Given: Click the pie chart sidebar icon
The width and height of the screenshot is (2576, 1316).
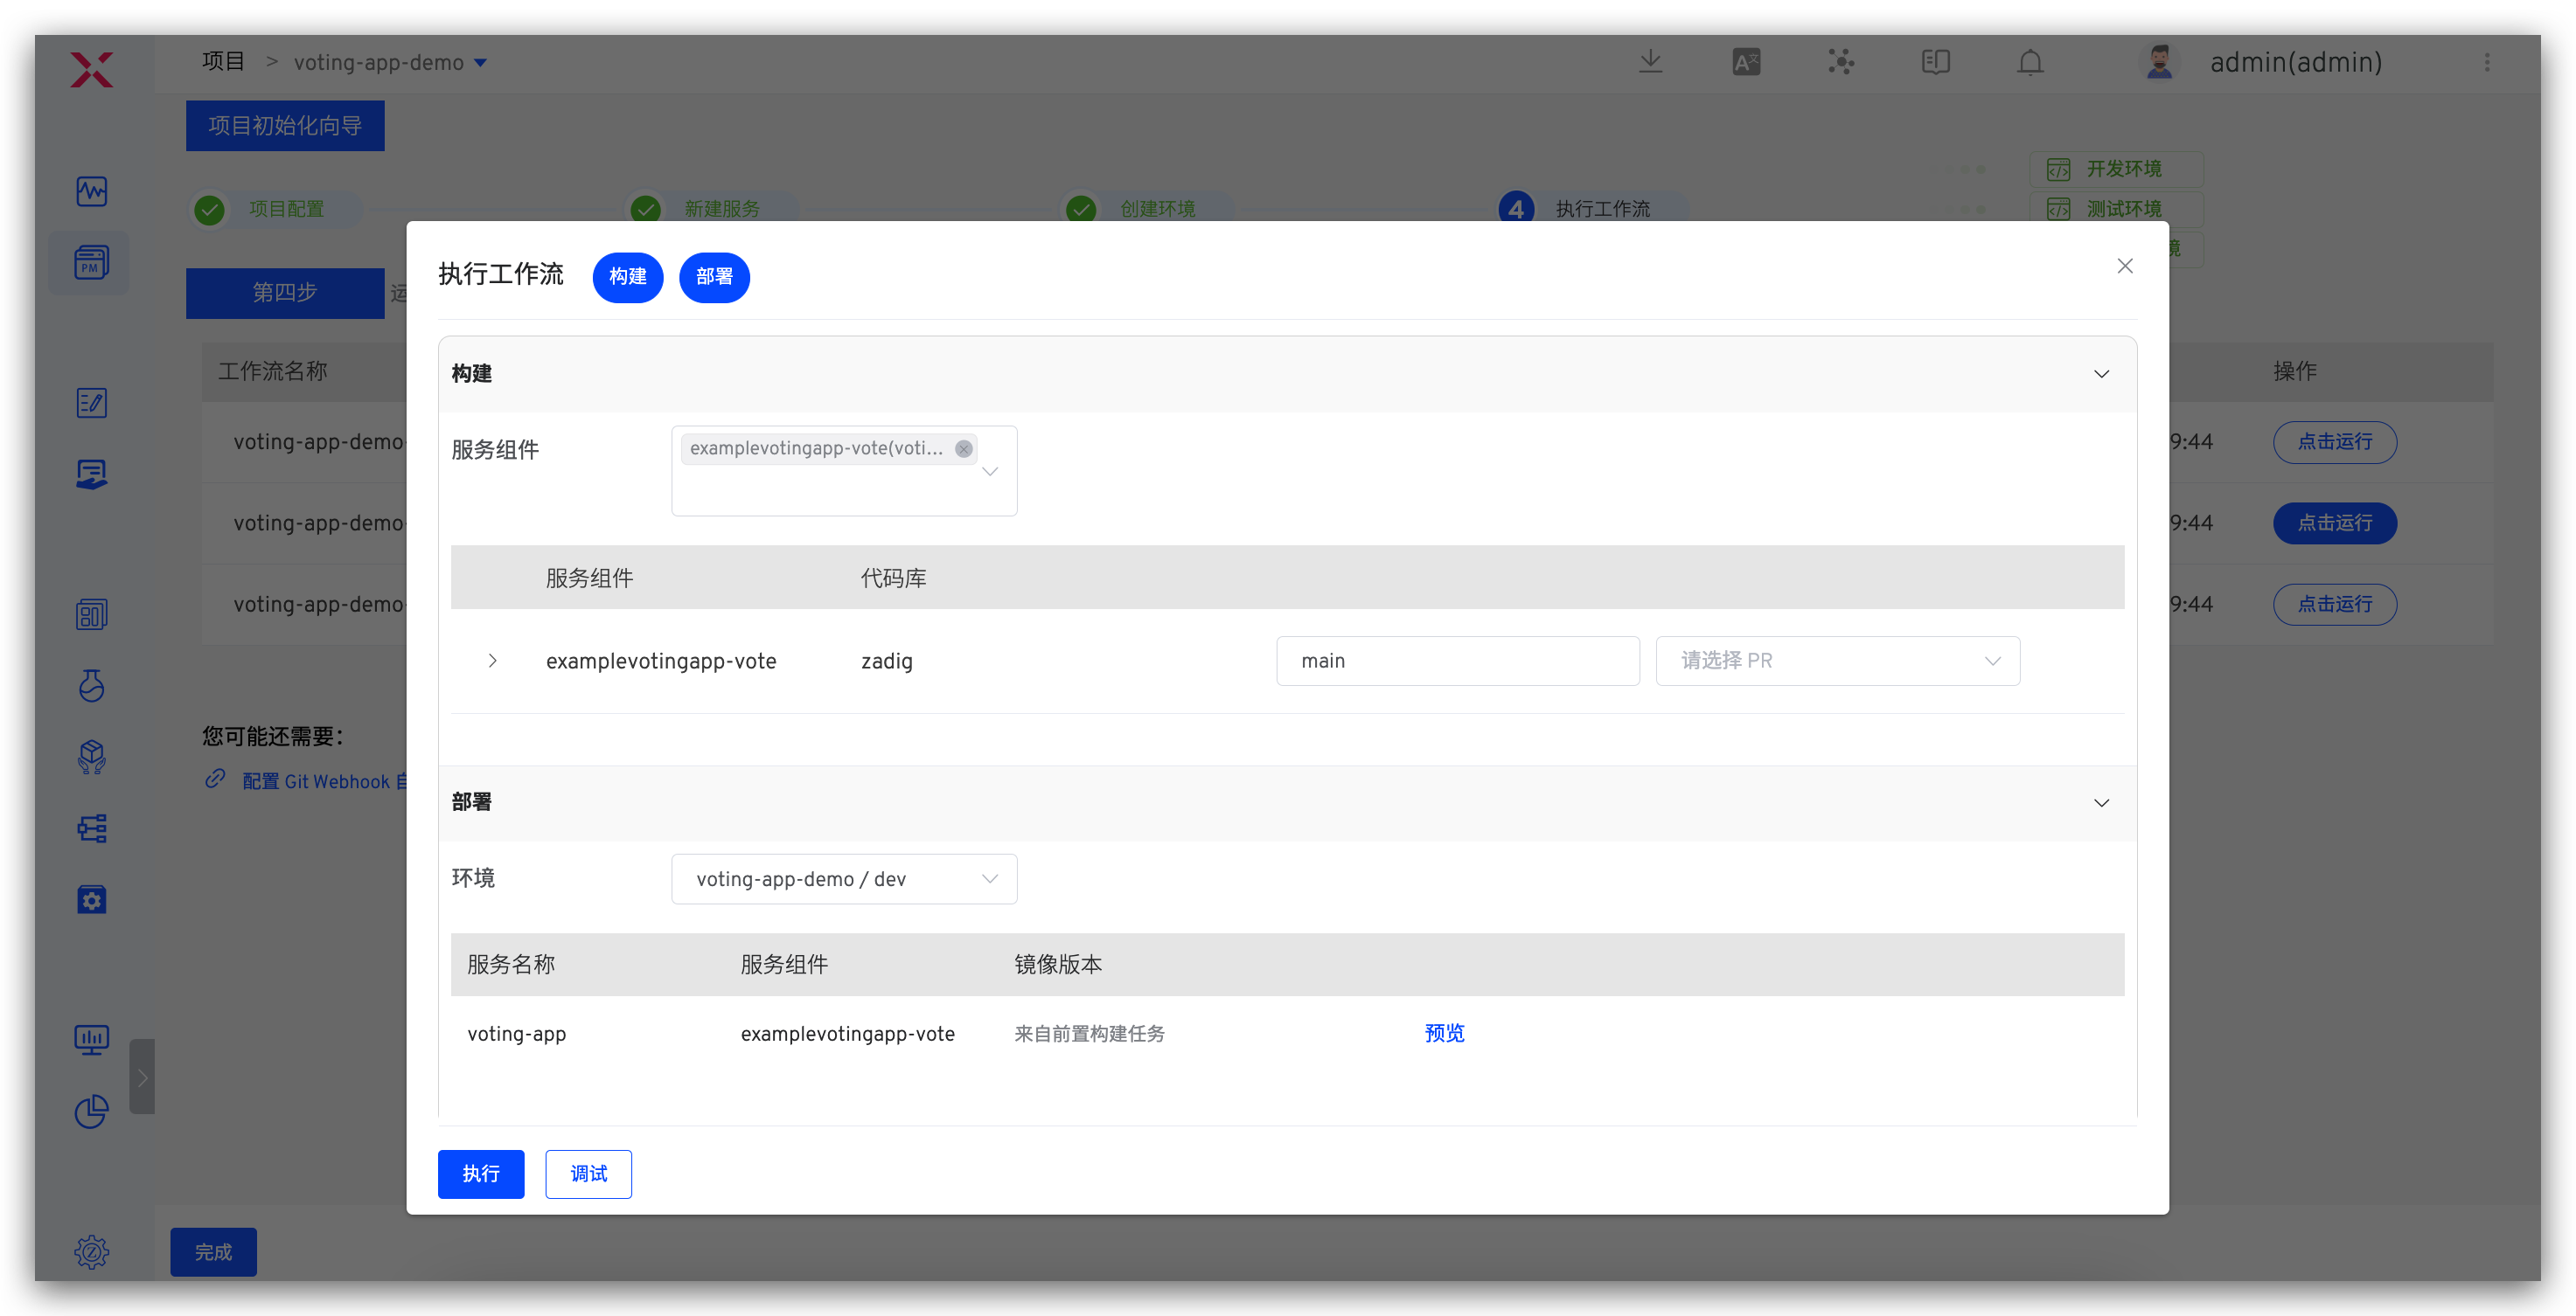Looking at the screenshot, I should tap(91, 1110).
